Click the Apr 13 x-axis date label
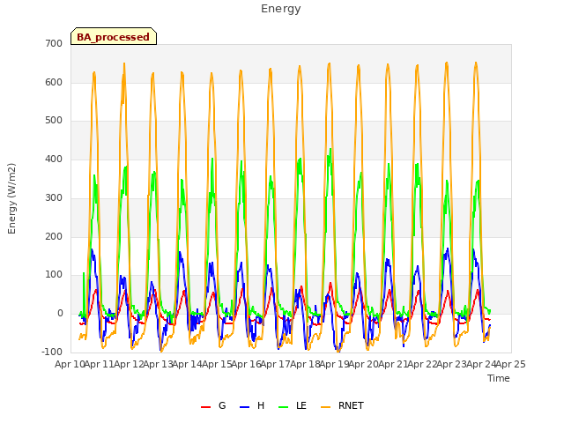The height and width of the screenshot is (423, 564). [x=158, y=364]
